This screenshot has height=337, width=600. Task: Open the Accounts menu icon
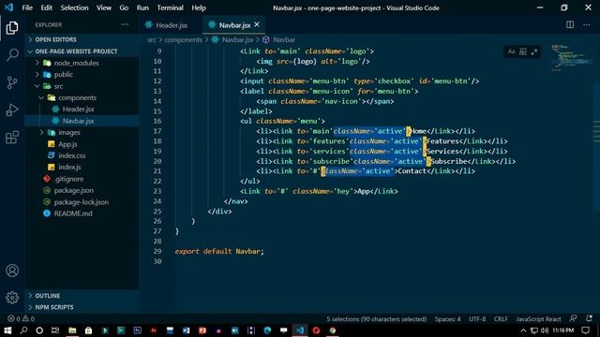[x=12, y=271]
